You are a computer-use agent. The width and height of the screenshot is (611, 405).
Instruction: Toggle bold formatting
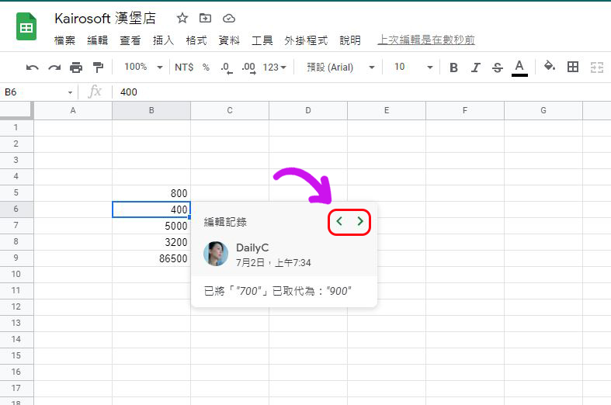pos(454,67)
